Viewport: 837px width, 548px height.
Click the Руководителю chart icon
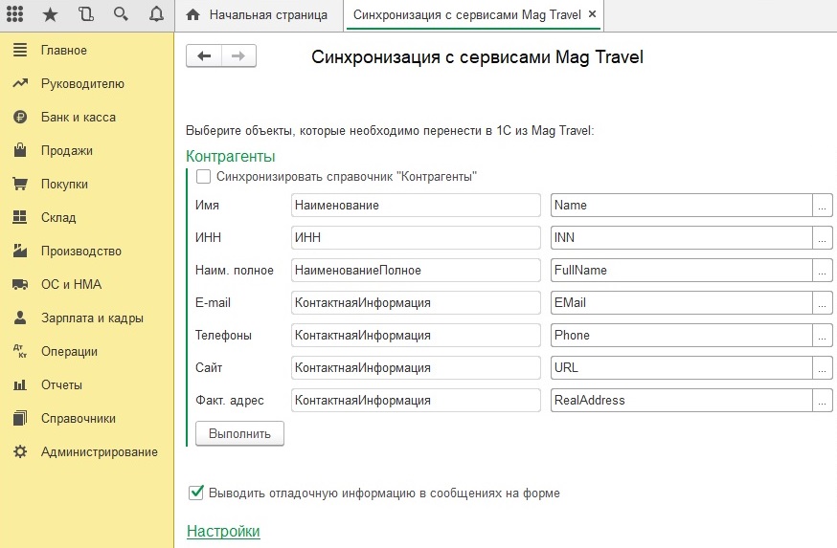(20, 84)
